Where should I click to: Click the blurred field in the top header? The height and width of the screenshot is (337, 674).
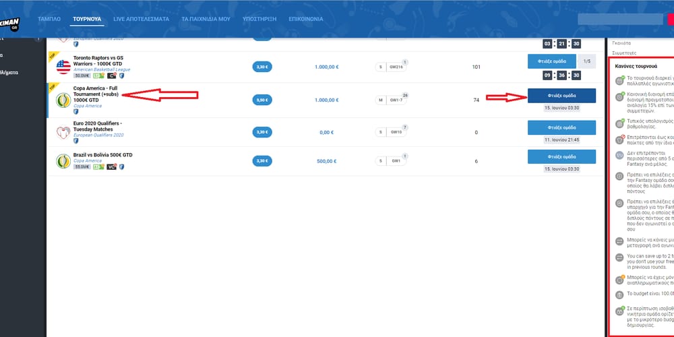(x=620, y=19)
